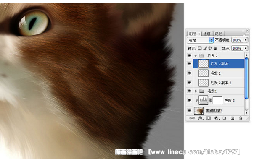Click the mask link icon of 色阶 2
This screenshot has width=254, height=159.
click(210, 100)
